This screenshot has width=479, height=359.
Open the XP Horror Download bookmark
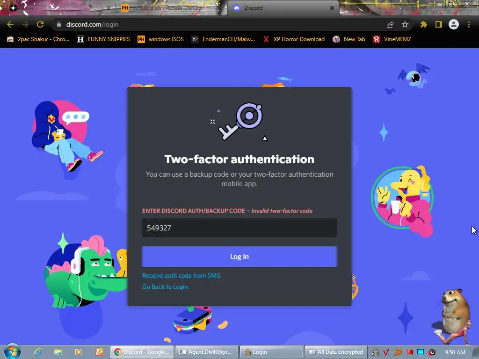coord(294,39)
